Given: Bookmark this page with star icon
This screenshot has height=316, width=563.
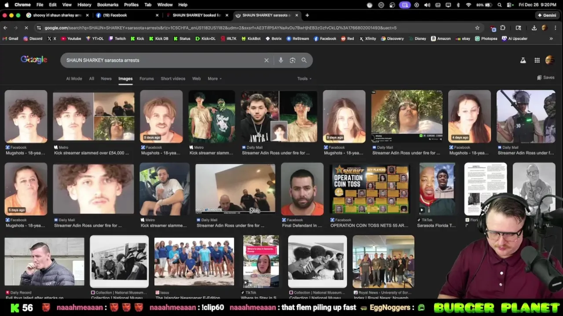Looking at the screenshot, I should tap(477, 28).
